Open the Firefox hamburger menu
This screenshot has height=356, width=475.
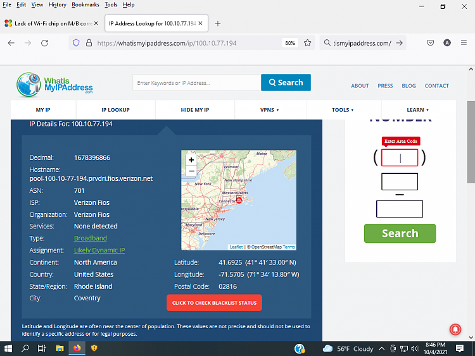464,43
